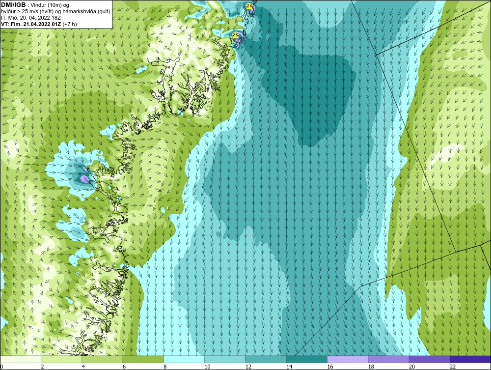The image size is (491, 370).
Task: Select the 4–6 m/s green legend swatch
Action: 103,359
